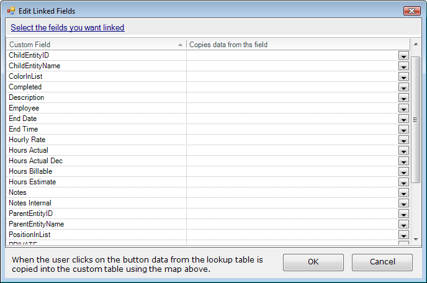
Task: Click the scrollbar up arrow
Action: pyautogui.click(x=416, y=44)
